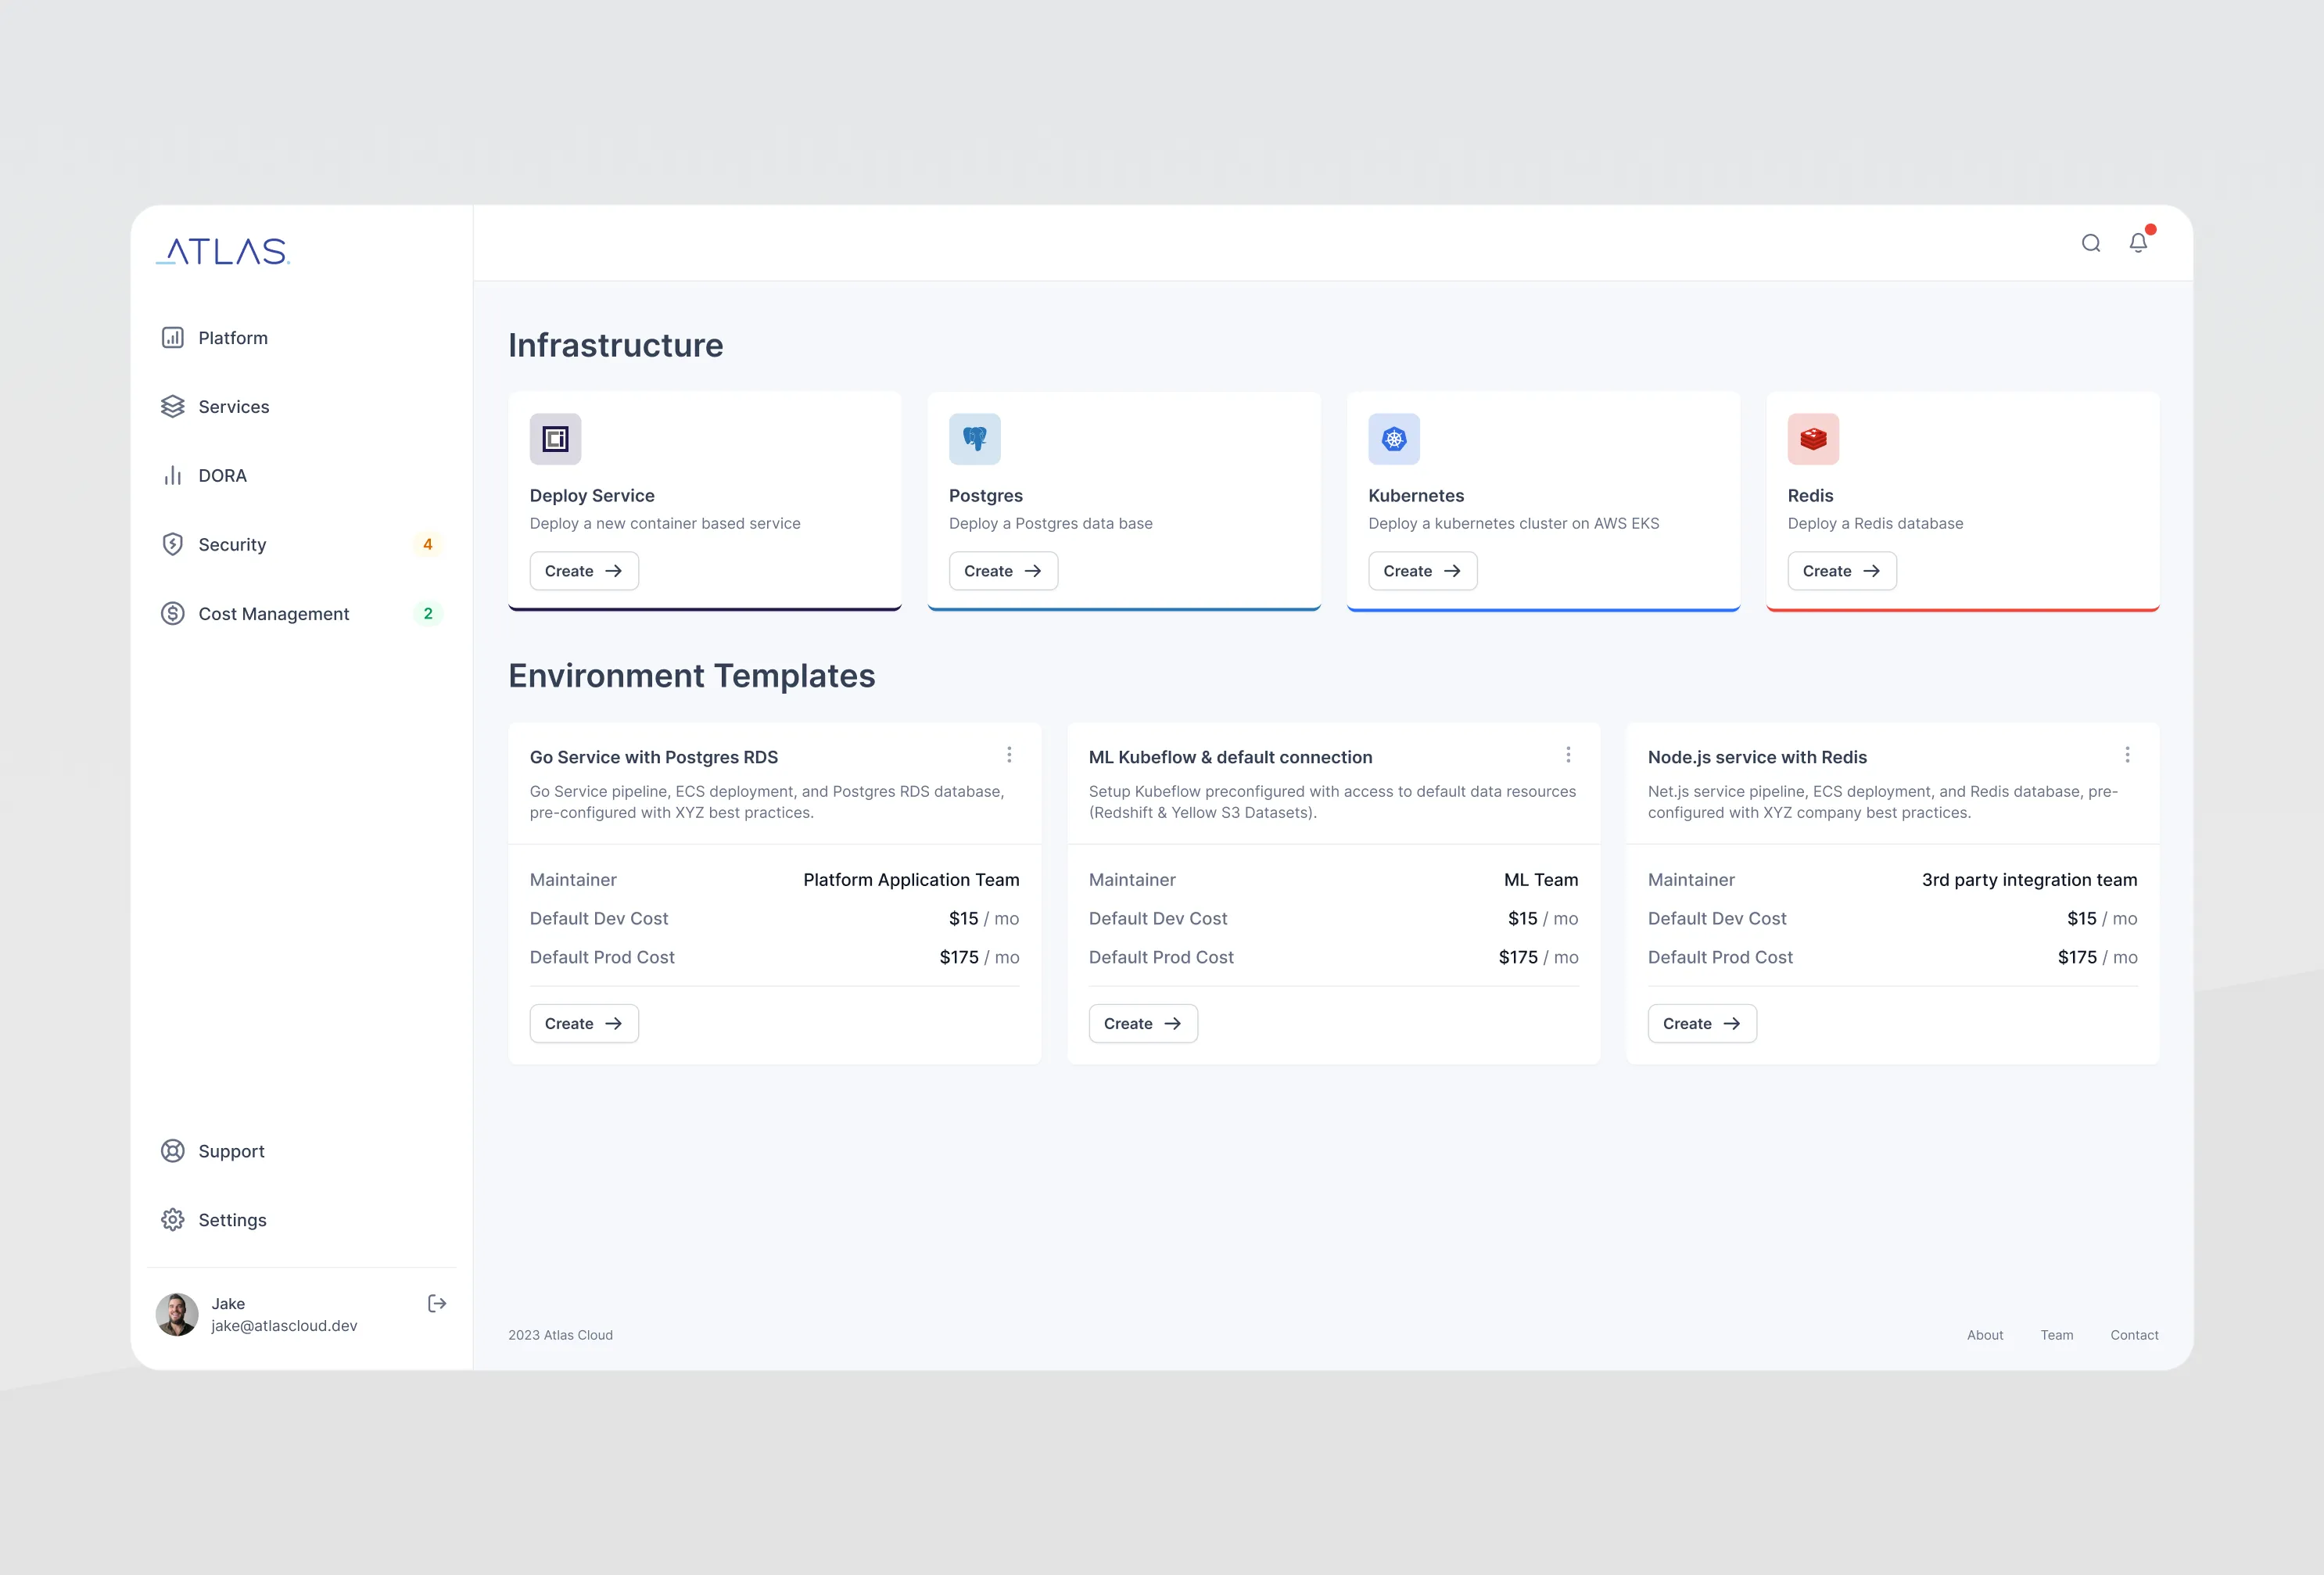Screen dimensions: 2324x1575
Task: Click Create on the Kubernetes card
Action: tap(1422, 571)
